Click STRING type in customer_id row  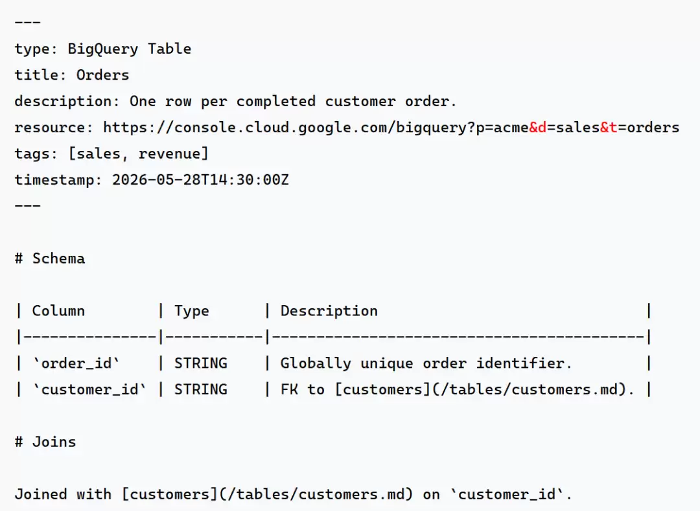click(x=200, y=389)
